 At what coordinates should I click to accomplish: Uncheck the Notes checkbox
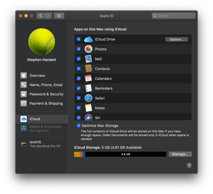coord(79,108)
